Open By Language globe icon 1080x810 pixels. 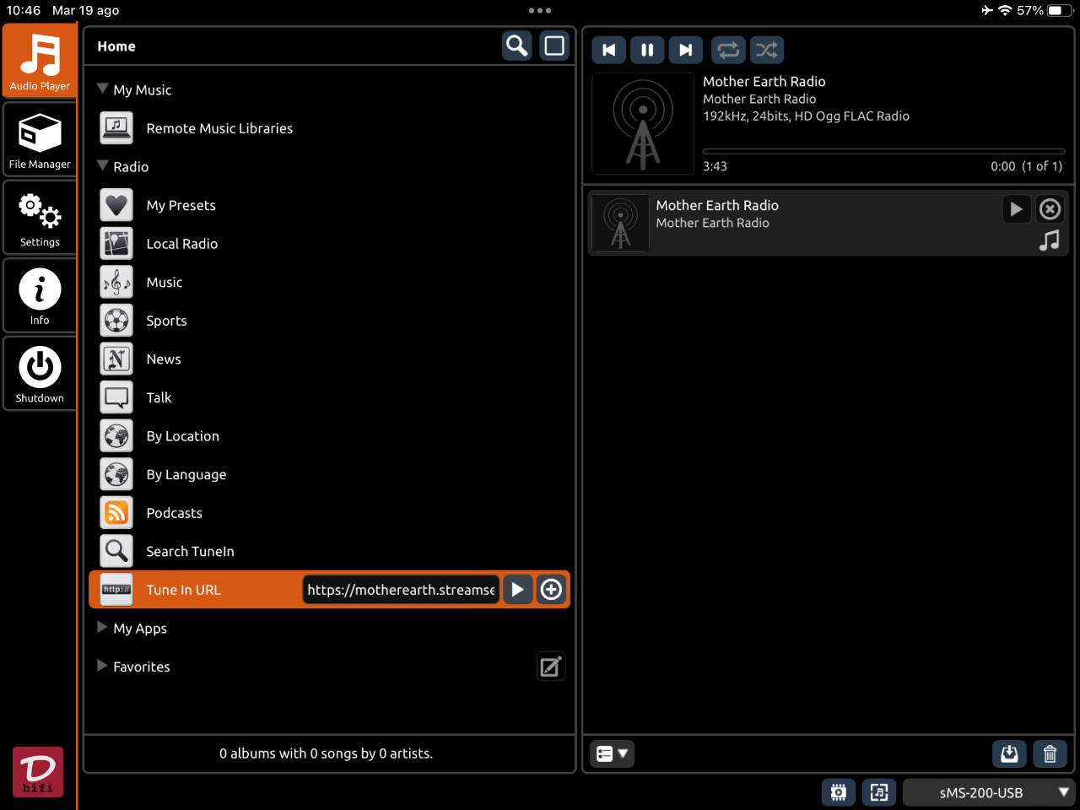tap(116, 474)
